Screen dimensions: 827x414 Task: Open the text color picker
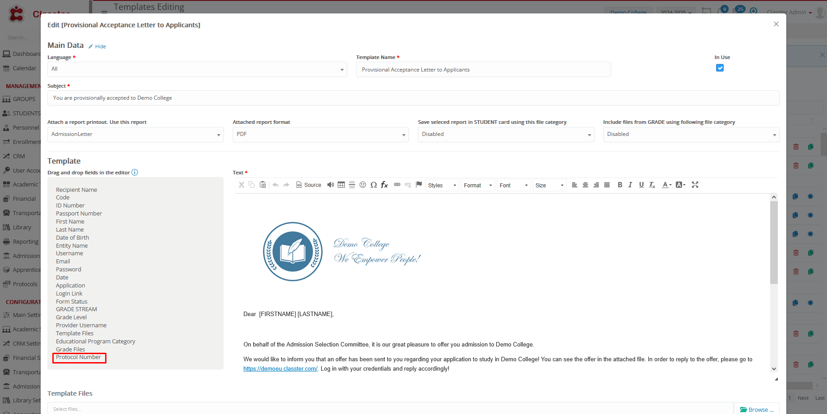[666, 185]
